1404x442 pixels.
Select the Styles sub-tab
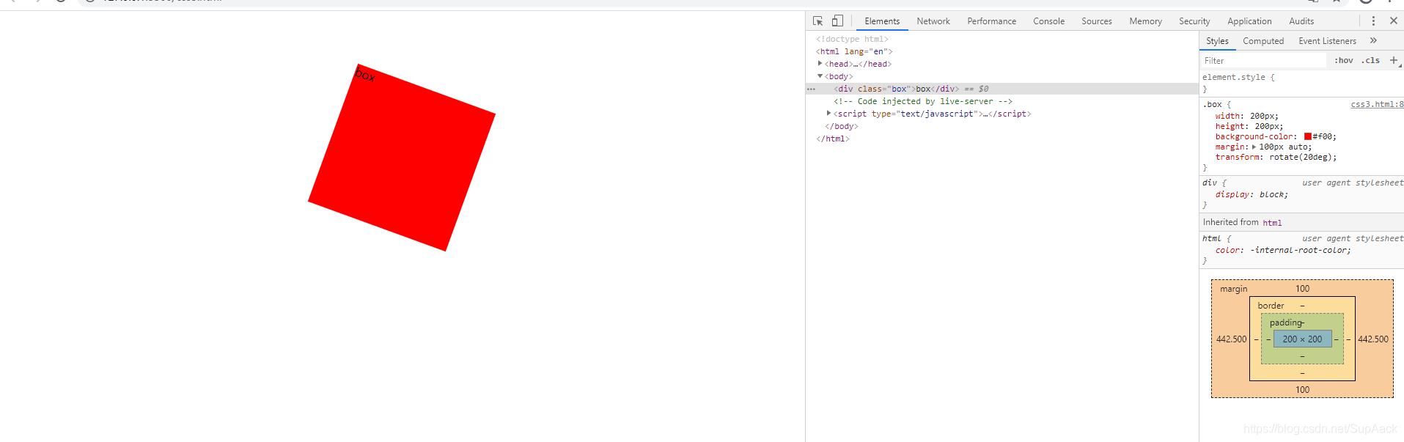(x=1217, y=41)
